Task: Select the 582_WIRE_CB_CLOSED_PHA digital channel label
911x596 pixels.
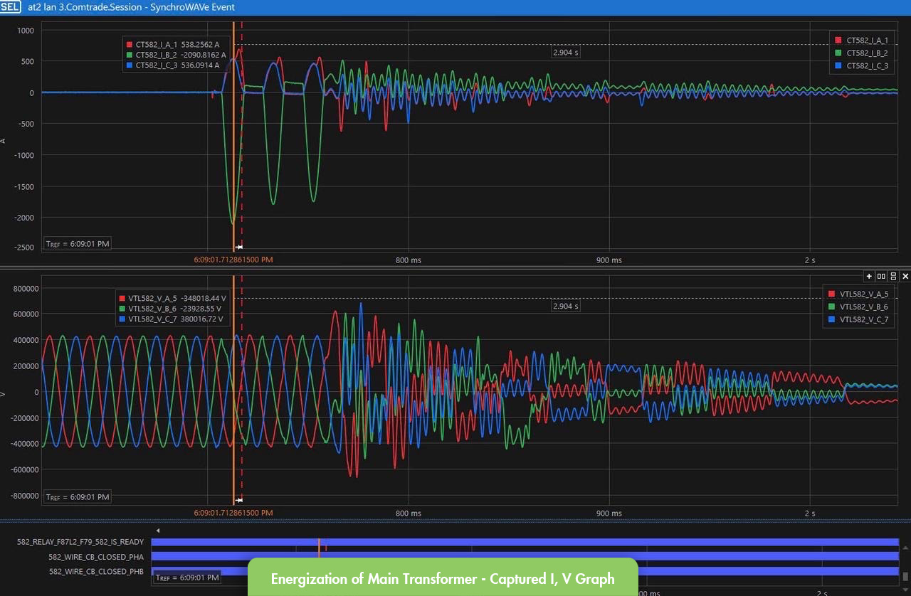Action: click(x=96, y=557)
